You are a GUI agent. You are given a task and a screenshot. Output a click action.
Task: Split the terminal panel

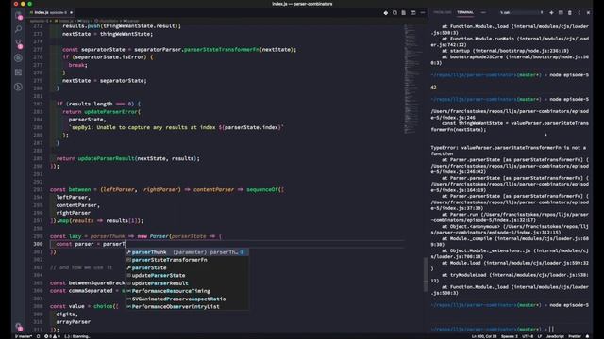(561, 12)
